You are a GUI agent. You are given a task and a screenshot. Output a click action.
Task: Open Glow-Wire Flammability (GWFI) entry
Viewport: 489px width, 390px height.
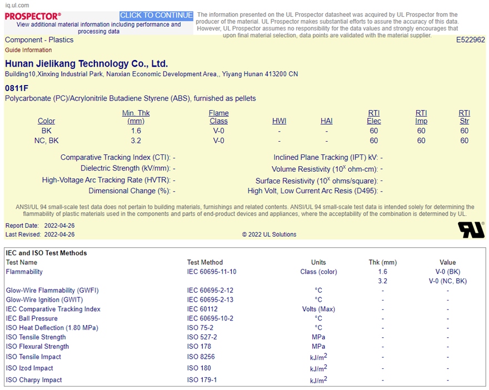tap(52, 290)
